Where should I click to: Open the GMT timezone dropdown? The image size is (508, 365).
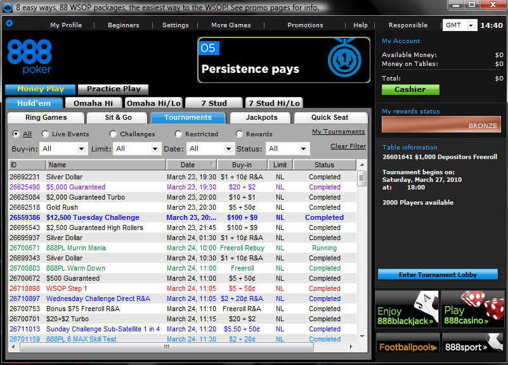click(459, 25)
